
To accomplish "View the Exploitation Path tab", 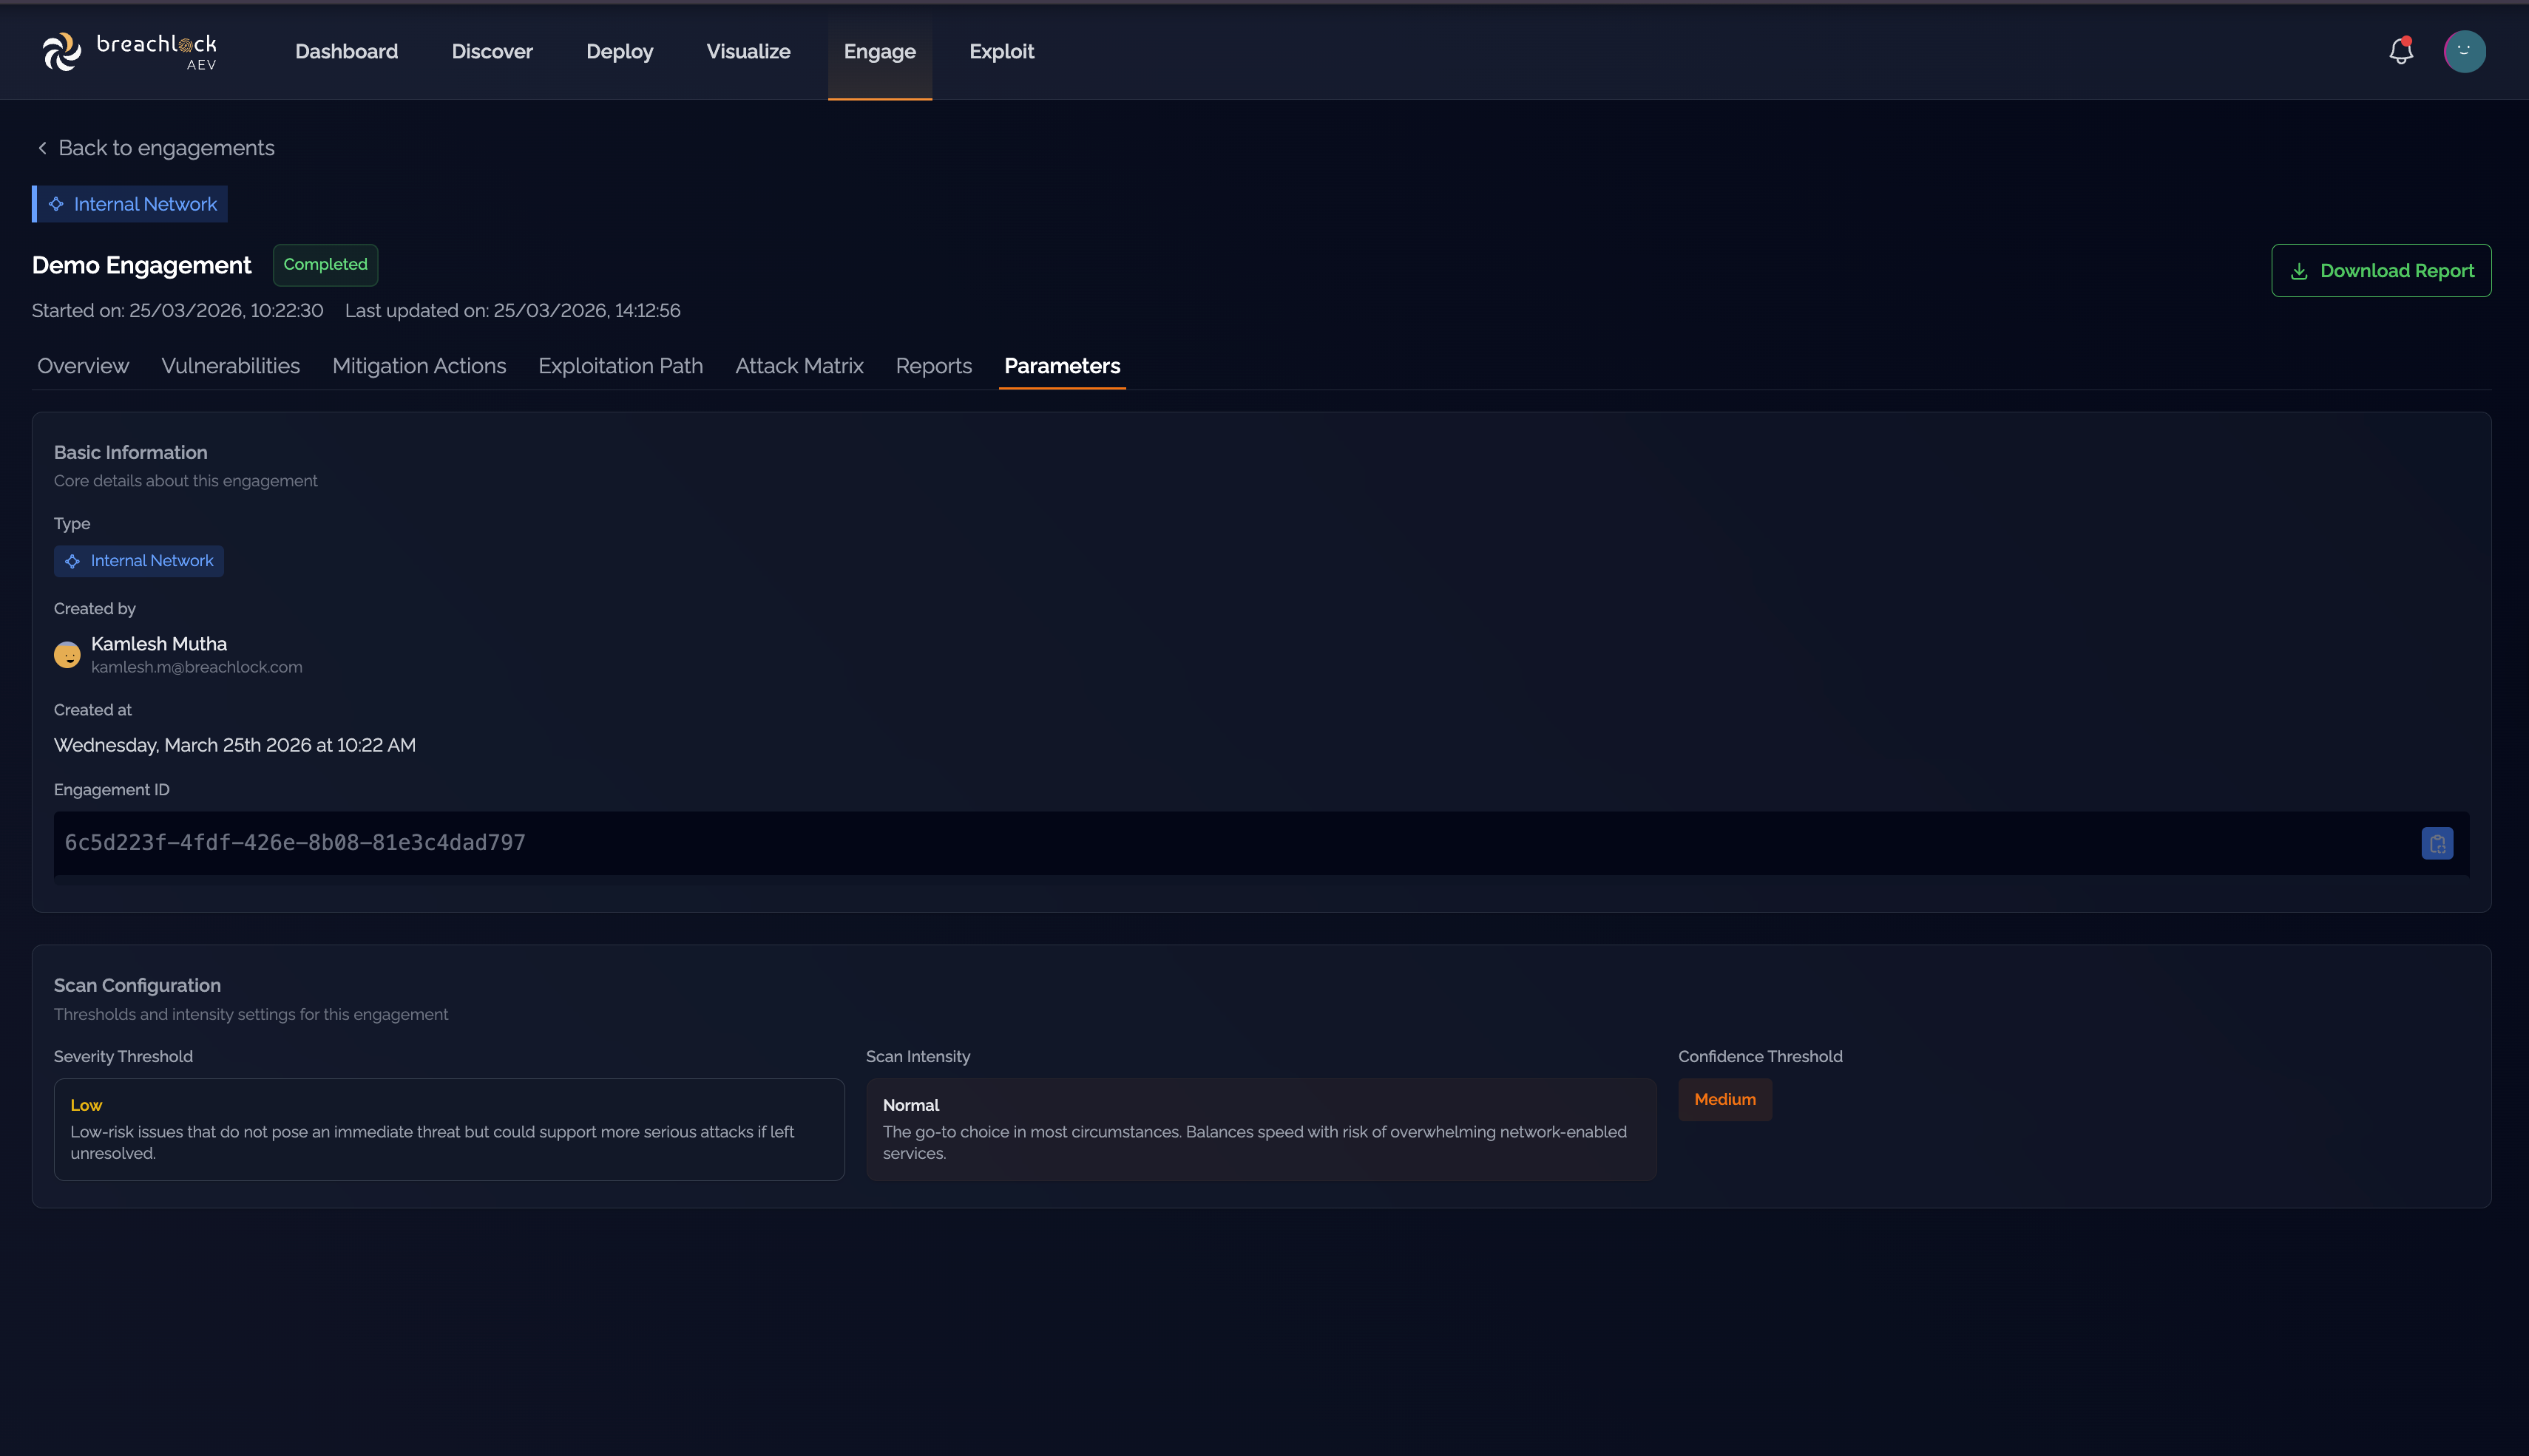I will pyautogui.click(x=620, y=366).
